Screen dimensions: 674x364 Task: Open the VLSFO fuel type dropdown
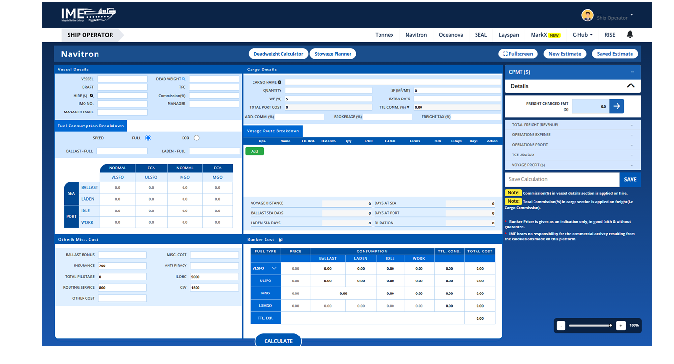tap(265, 268)
